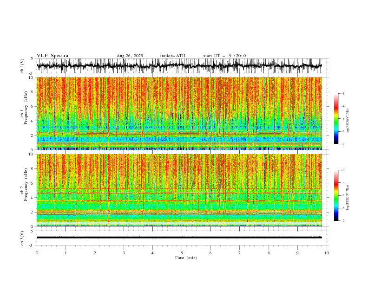Click the time axis tick label '7'
The image size is (368, 284).
(240, 253)
